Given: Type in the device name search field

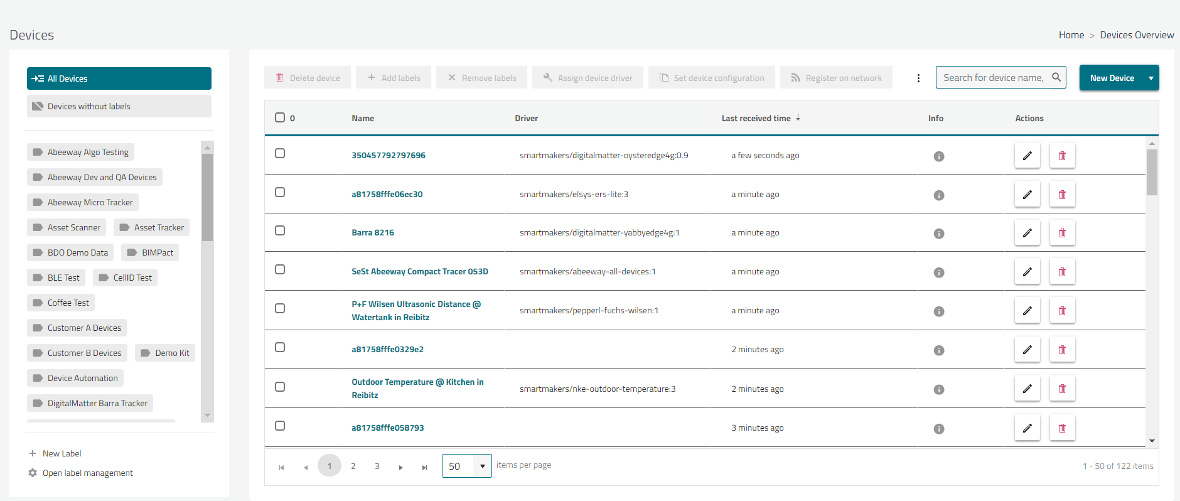Looking at the screenshot, I should click(993, 77).
